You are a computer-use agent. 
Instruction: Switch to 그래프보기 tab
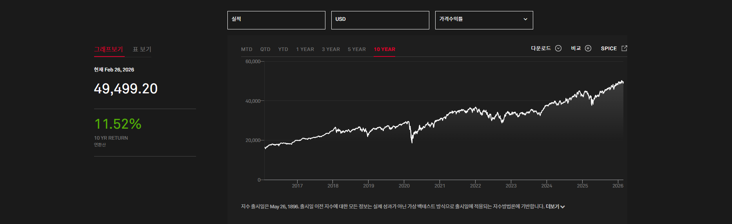click(109, 49)
